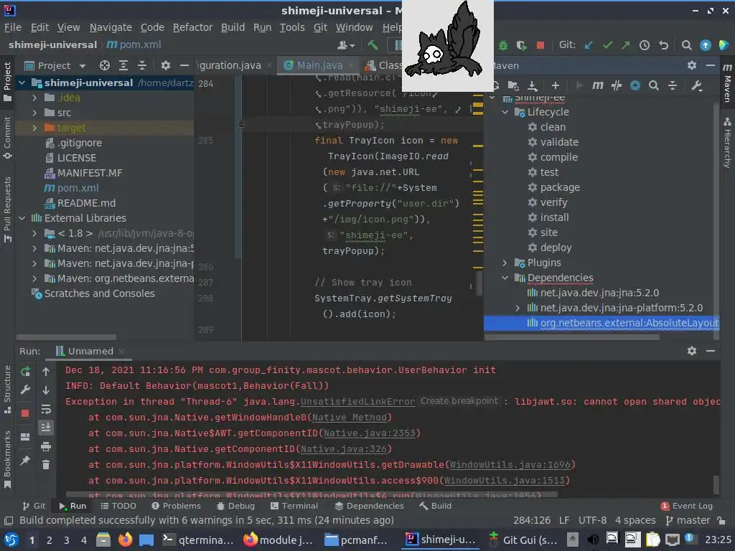Viewport: 735px width, 551px height.
Task: Click Project panel expand all icon
Action: 123,65
